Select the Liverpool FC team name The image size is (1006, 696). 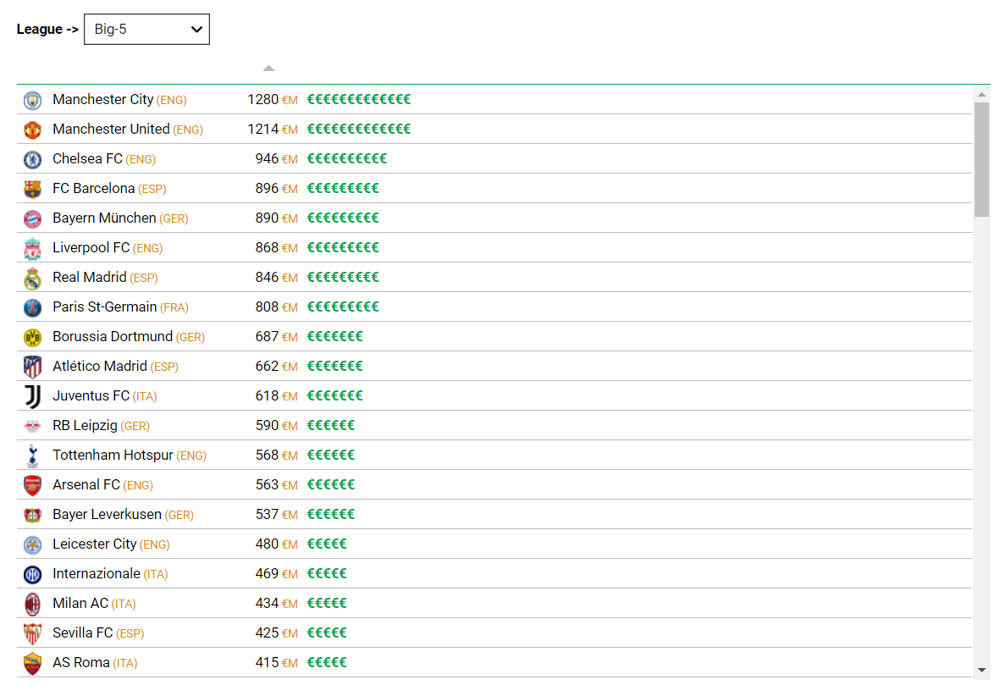point(91,247)
